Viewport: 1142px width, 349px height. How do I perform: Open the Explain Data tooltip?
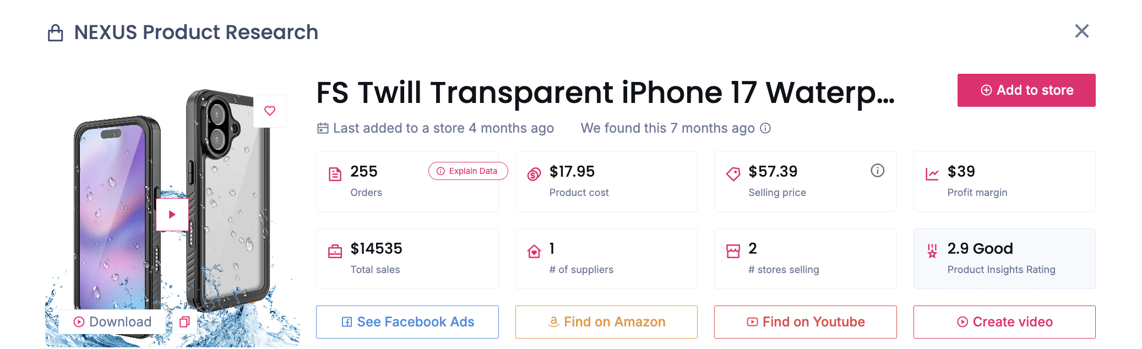pos(467,171)
